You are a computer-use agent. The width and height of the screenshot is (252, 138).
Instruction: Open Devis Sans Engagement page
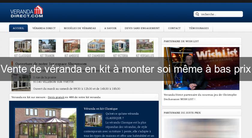point(142,28)
